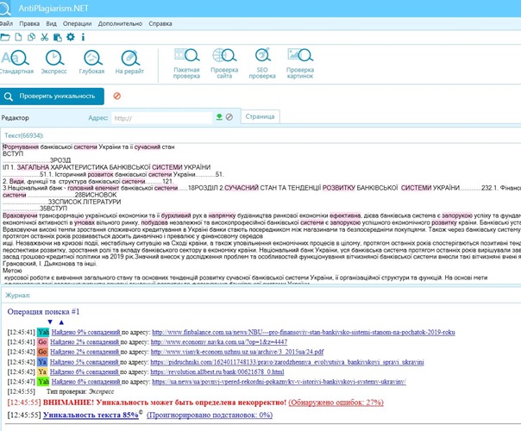The height and width of the screenshot is (431, 521).
Task: Click Найдено 9% совпадений link
Action: [x=85, y=332]
